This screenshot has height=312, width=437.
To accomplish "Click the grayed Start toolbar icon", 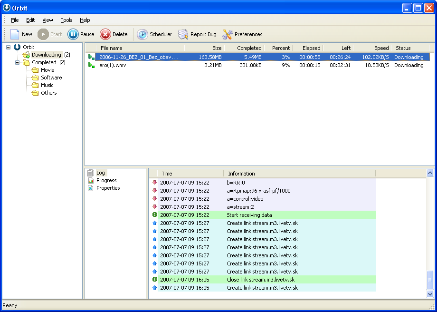I will point(43,34).
